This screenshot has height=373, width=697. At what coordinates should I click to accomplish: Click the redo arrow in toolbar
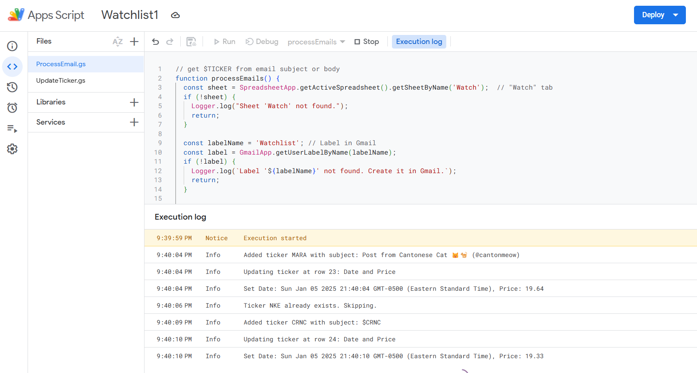(170, 42)
